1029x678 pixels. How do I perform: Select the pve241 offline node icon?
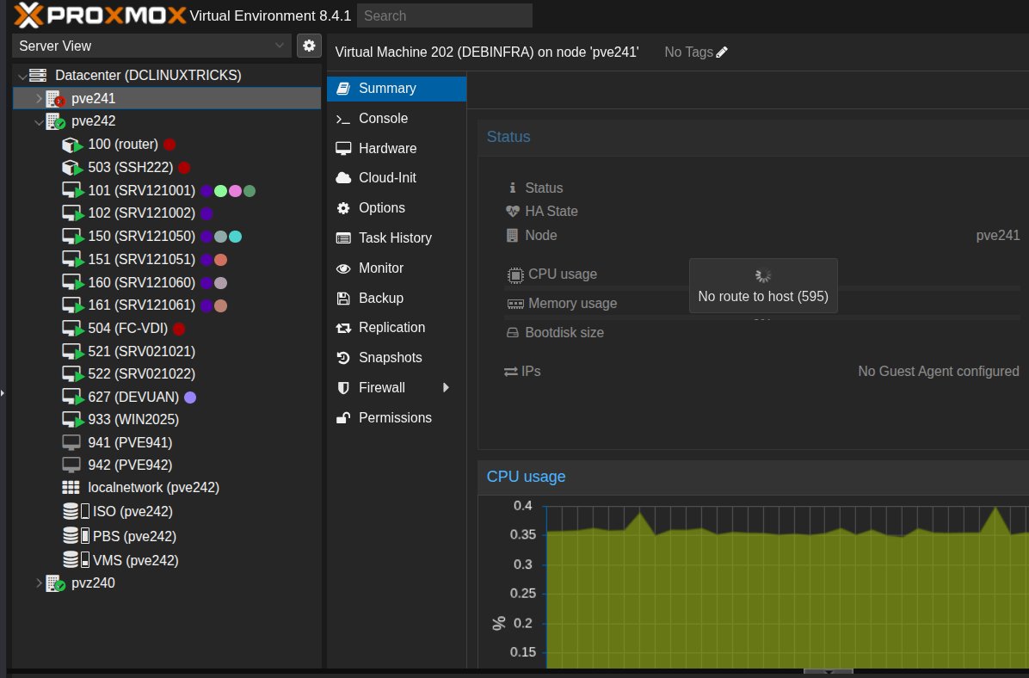56,99
